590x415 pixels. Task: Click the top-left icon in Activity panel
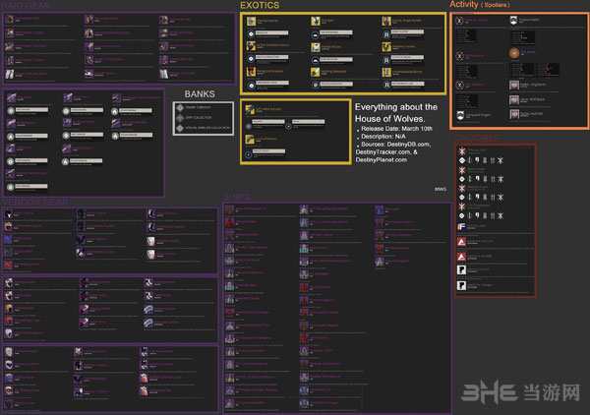pos(459,21)
